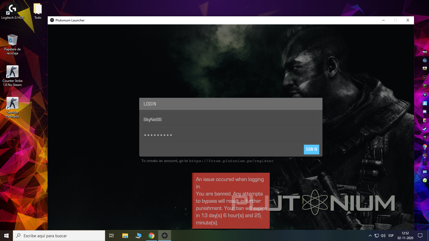The image size is (429, 241).
Task: Click the SIGN IN button
Action: point(311,149)
